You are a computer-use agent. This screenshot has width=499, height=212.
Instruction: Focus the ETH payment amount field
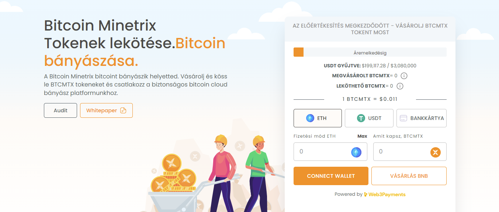330,152
